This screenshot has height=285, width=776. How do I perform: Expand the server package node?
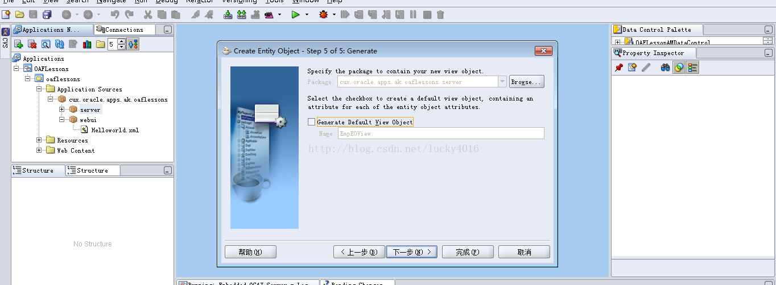pos(62,110)
